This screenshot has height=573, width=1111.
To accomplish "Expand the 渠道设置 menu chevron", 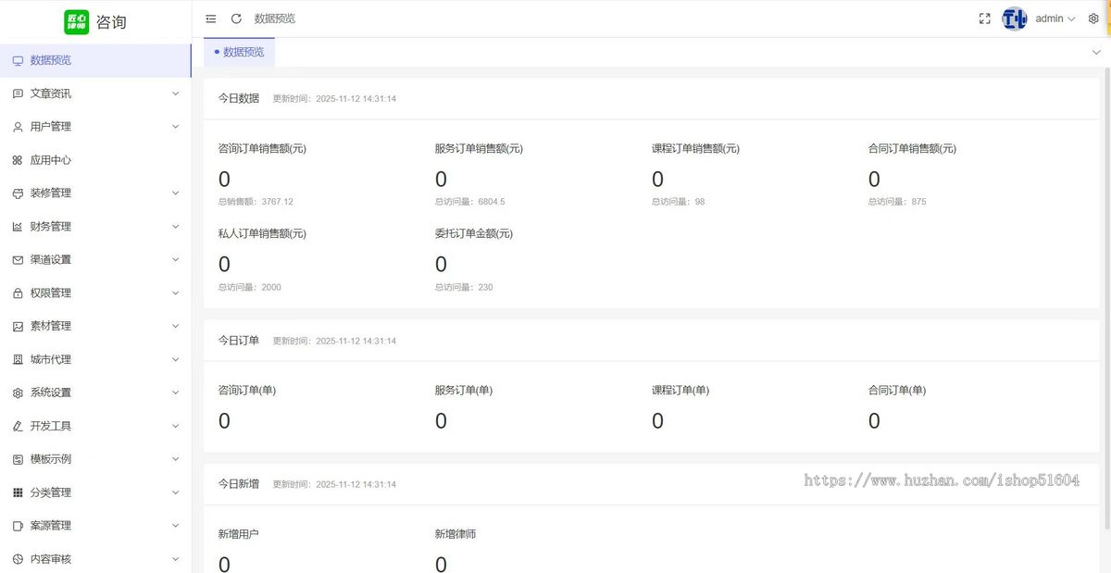I will click(176, 259).
